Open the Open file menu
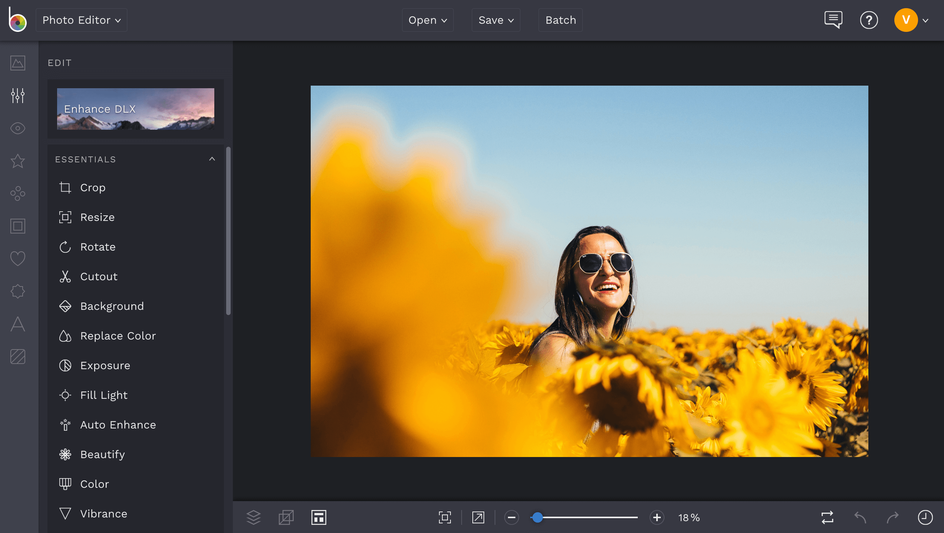 pyautogui.click(x=428, y=20)
